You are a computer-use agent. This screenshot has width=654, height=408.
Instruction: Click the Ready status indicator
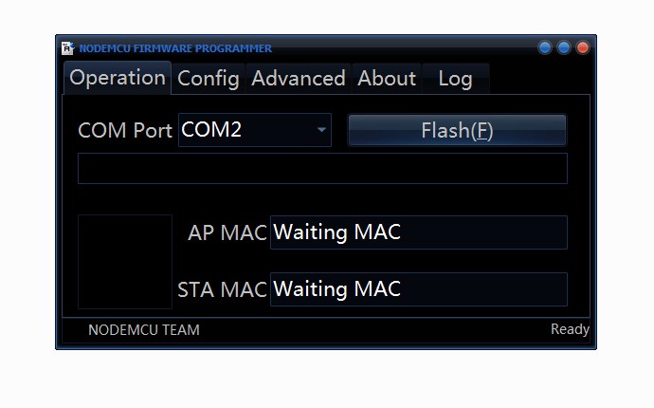pyautogui.click(x=570, y=329)
